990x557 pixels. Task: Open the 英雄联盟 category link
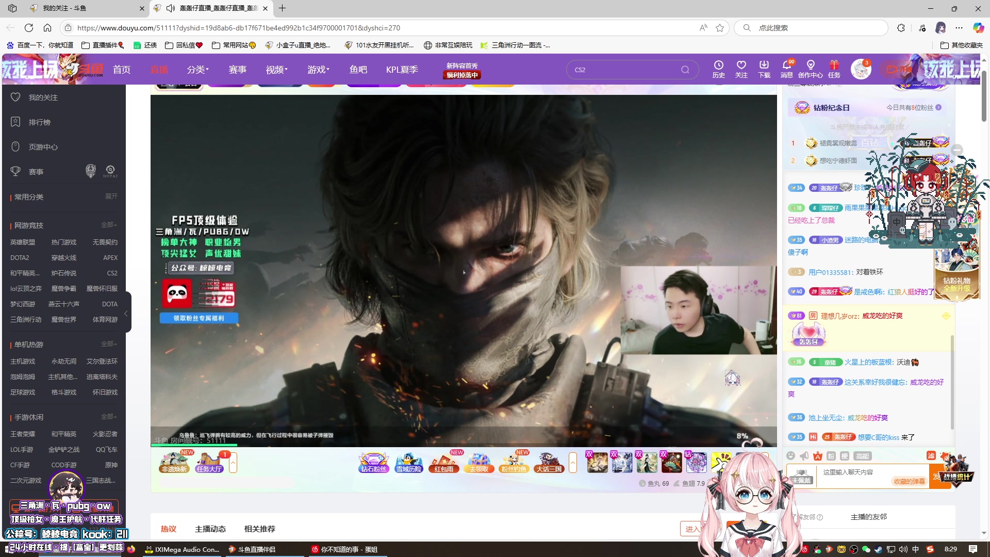coord(23,242)
